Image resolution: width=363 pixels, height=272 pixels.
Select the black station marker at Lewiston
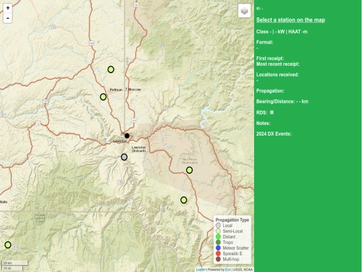127,136
